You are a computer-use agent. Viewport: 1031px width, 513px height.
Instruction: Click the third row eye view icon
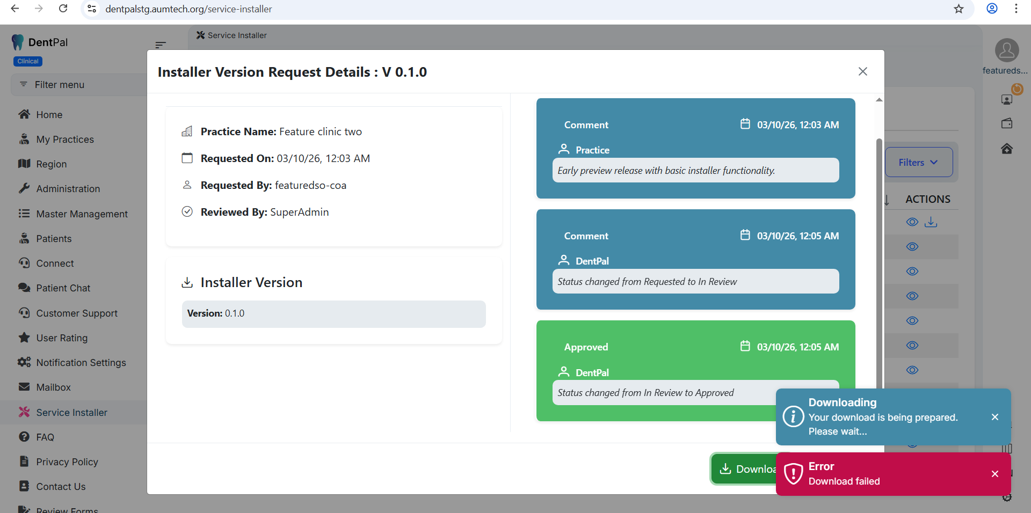[912, 272]
